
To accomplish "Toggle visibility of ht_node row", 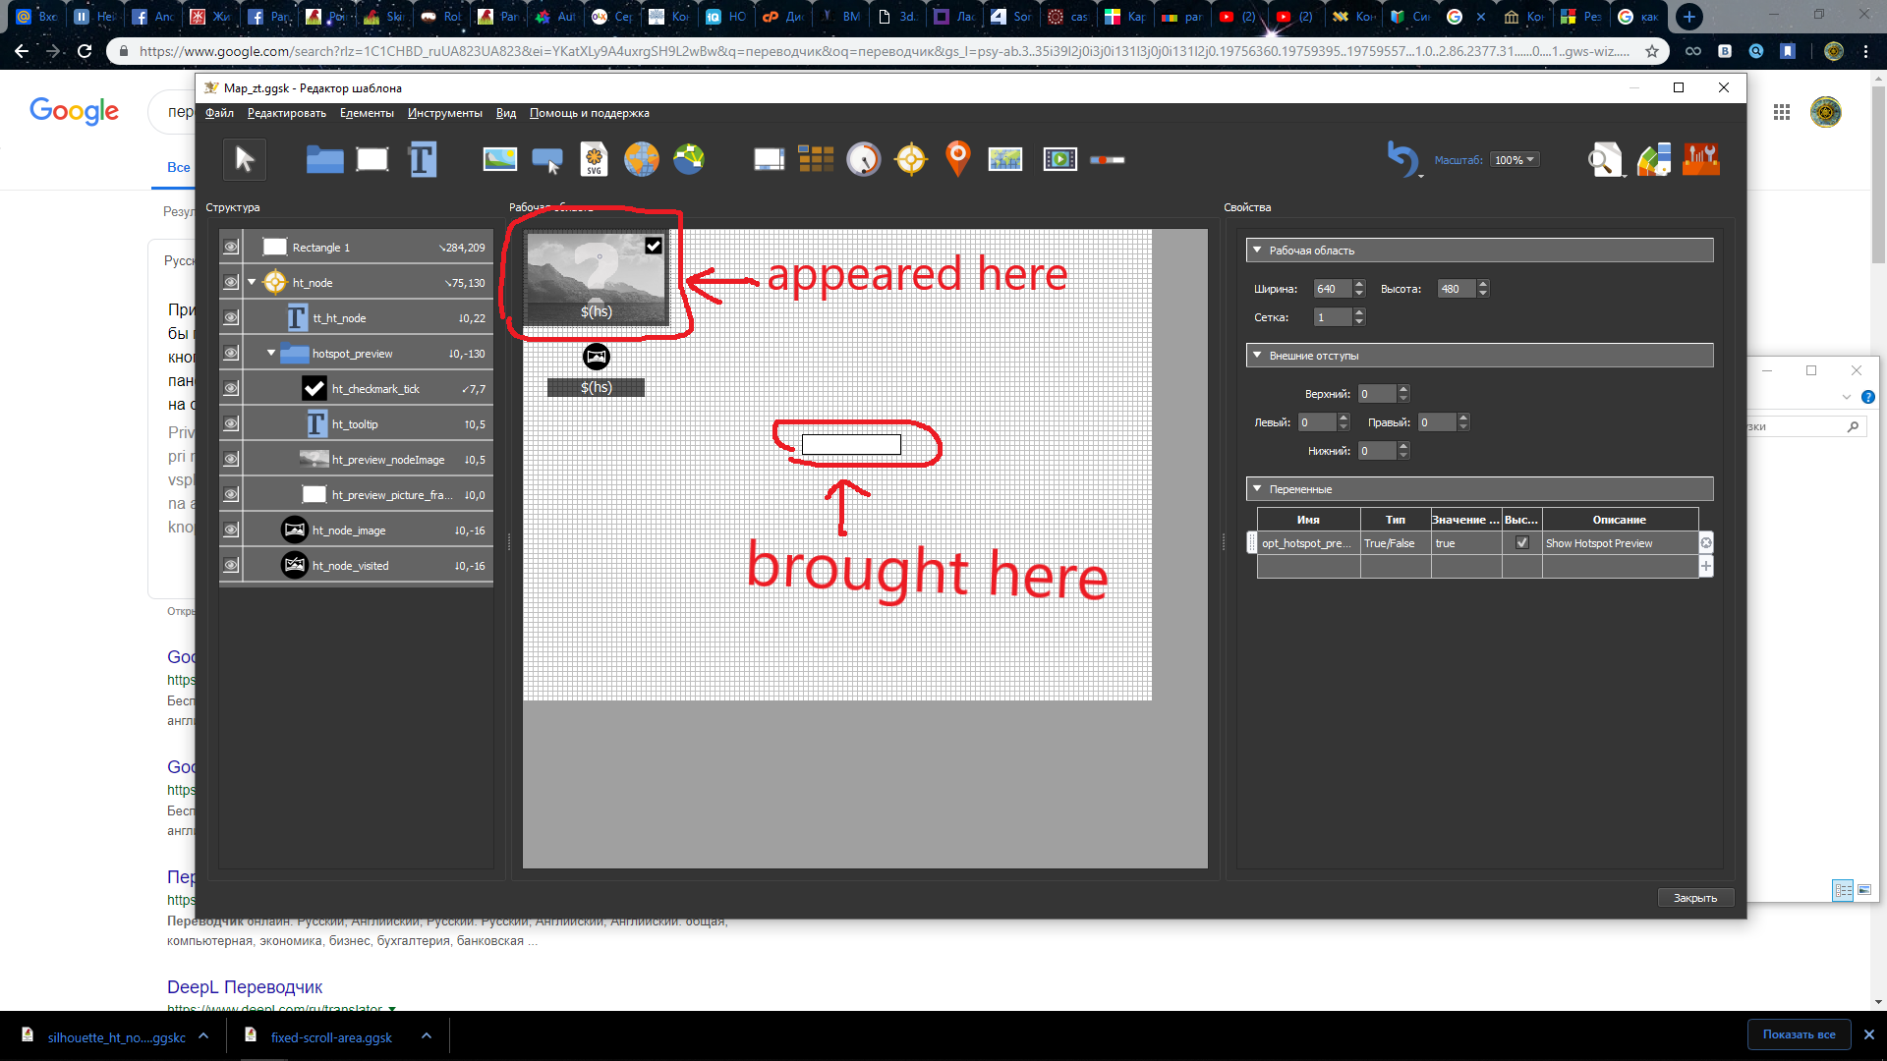I will pos(231,283).
